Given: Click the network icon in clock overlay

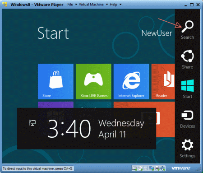Looking at the screenshot, I should [32, 123].
